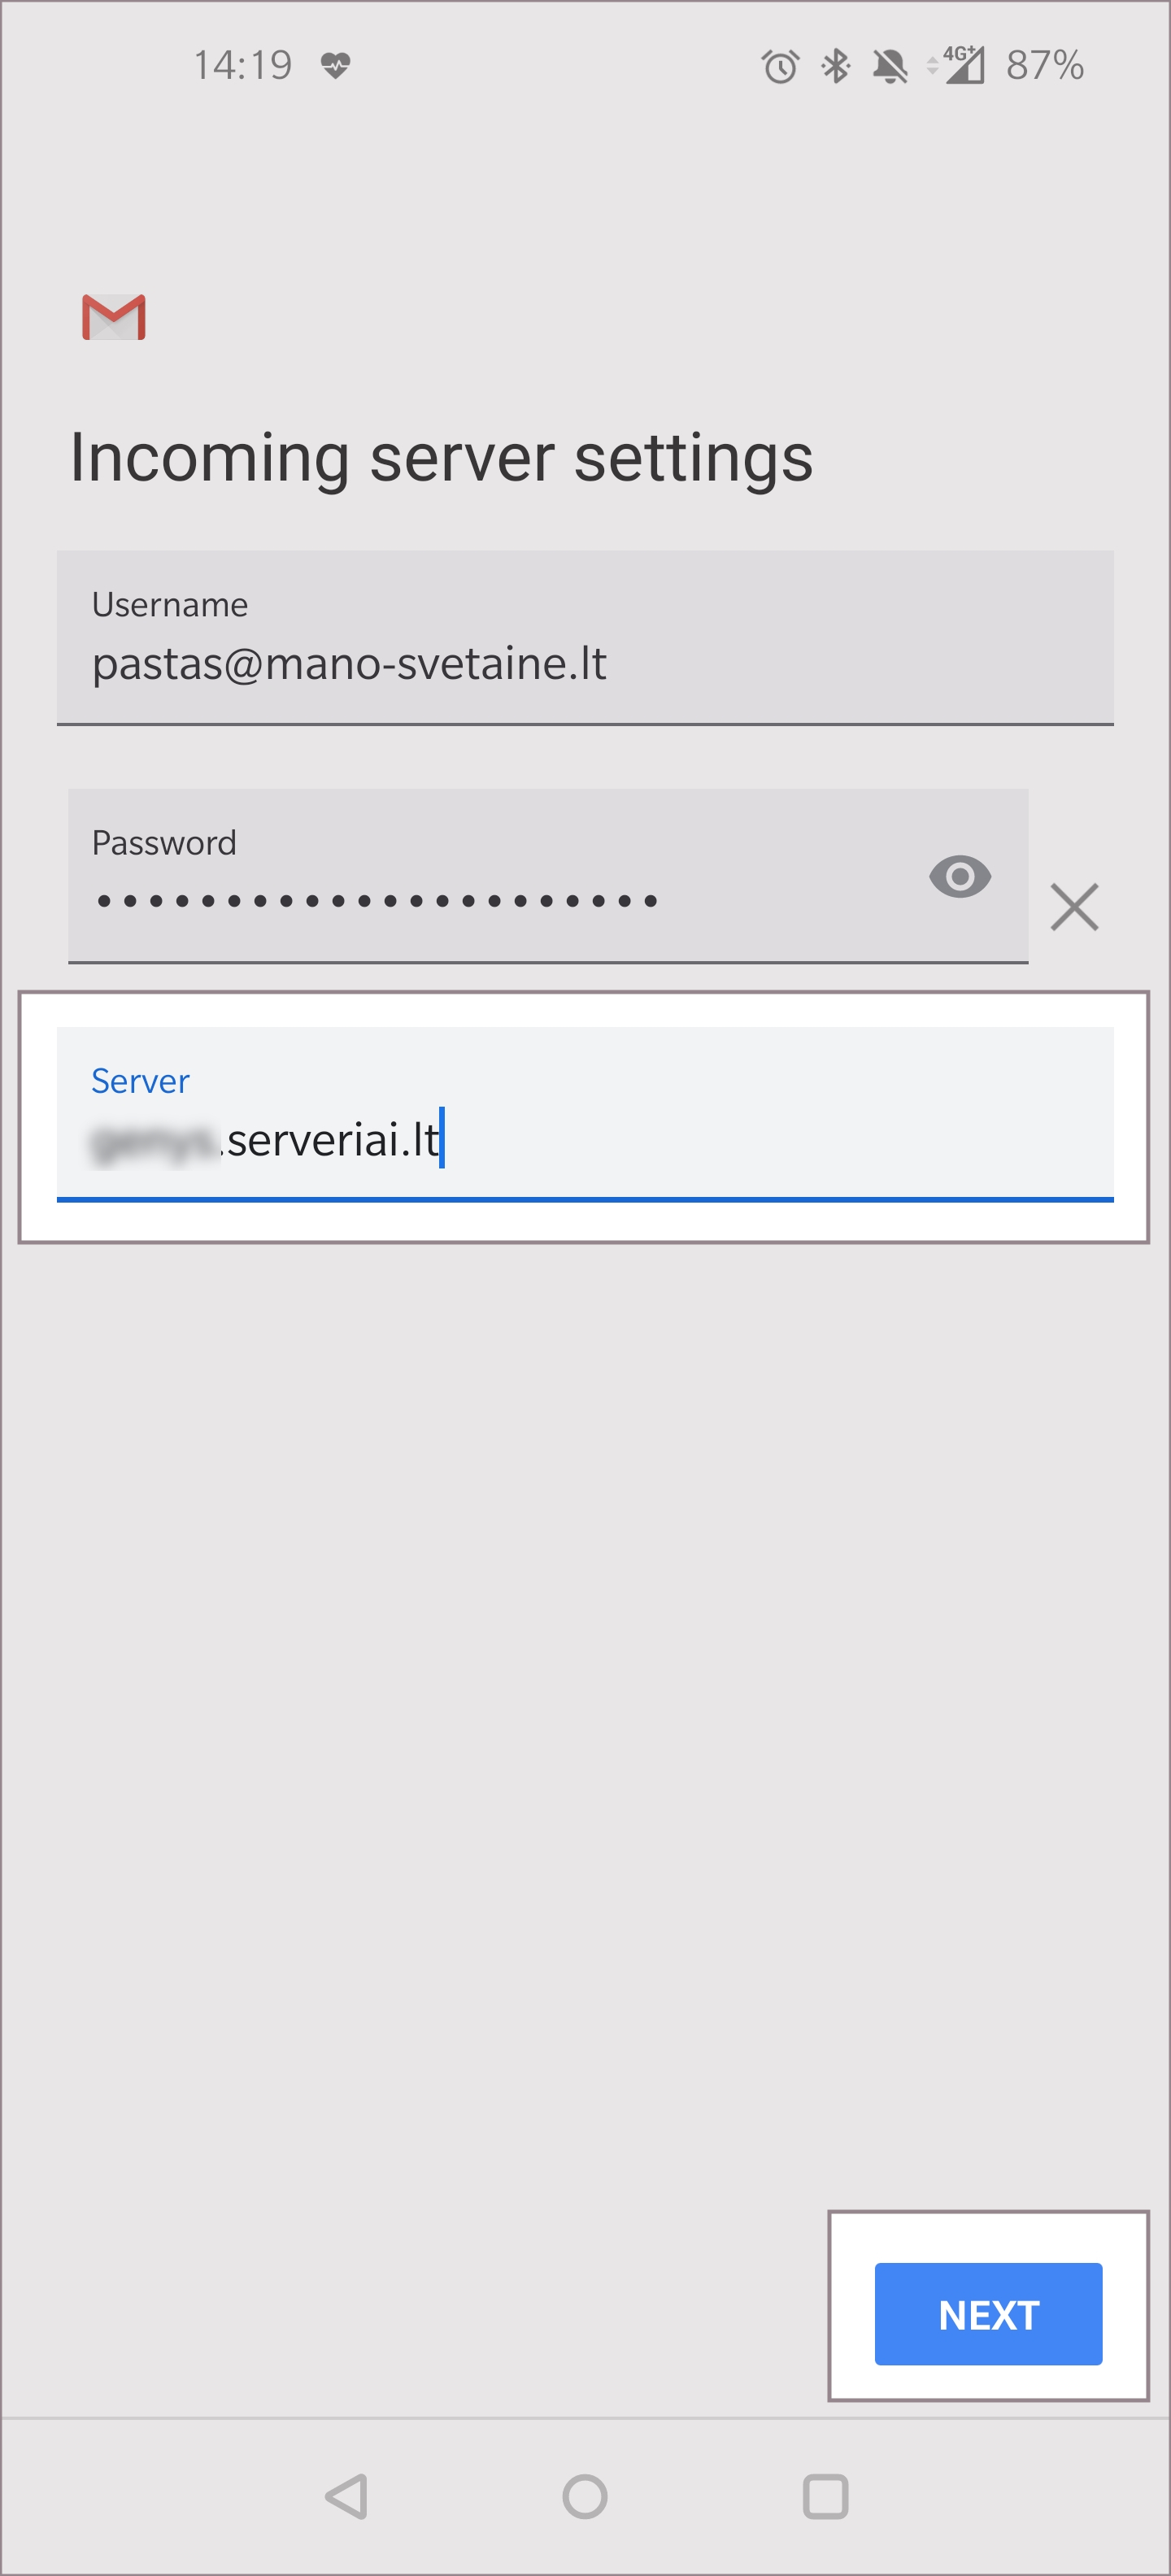
Task: Open recent apps with square button
Action: point(825,2496)
